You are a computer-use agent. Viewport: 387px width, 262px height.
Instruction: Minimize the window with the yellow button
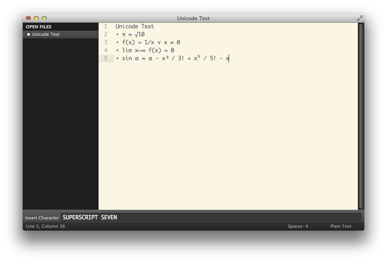pos(36,18)
